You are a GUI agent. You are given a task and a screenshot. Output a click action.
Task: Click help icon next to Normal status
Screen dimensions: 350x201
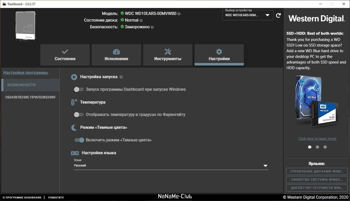(x=141, y=20)
